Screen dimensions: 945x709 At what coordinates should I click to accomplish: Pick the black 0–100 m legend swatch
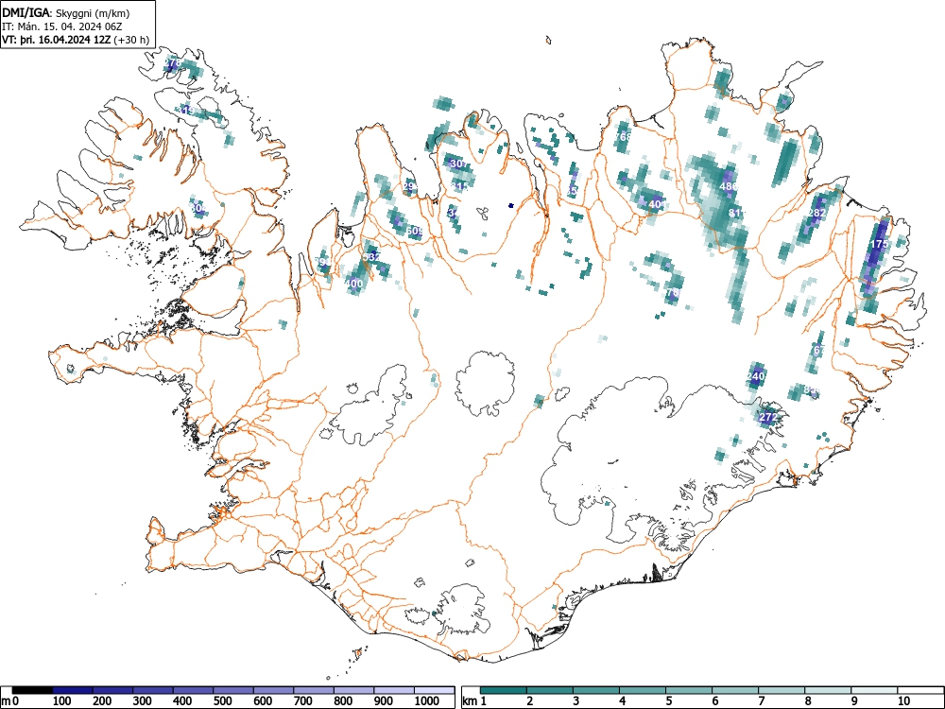32,690
